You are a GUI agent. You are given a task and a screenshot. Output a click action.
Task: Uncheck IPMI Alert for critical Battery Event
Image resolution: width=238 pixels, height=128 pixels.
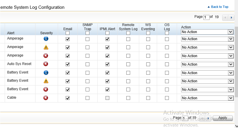click(x=107, y=90)
